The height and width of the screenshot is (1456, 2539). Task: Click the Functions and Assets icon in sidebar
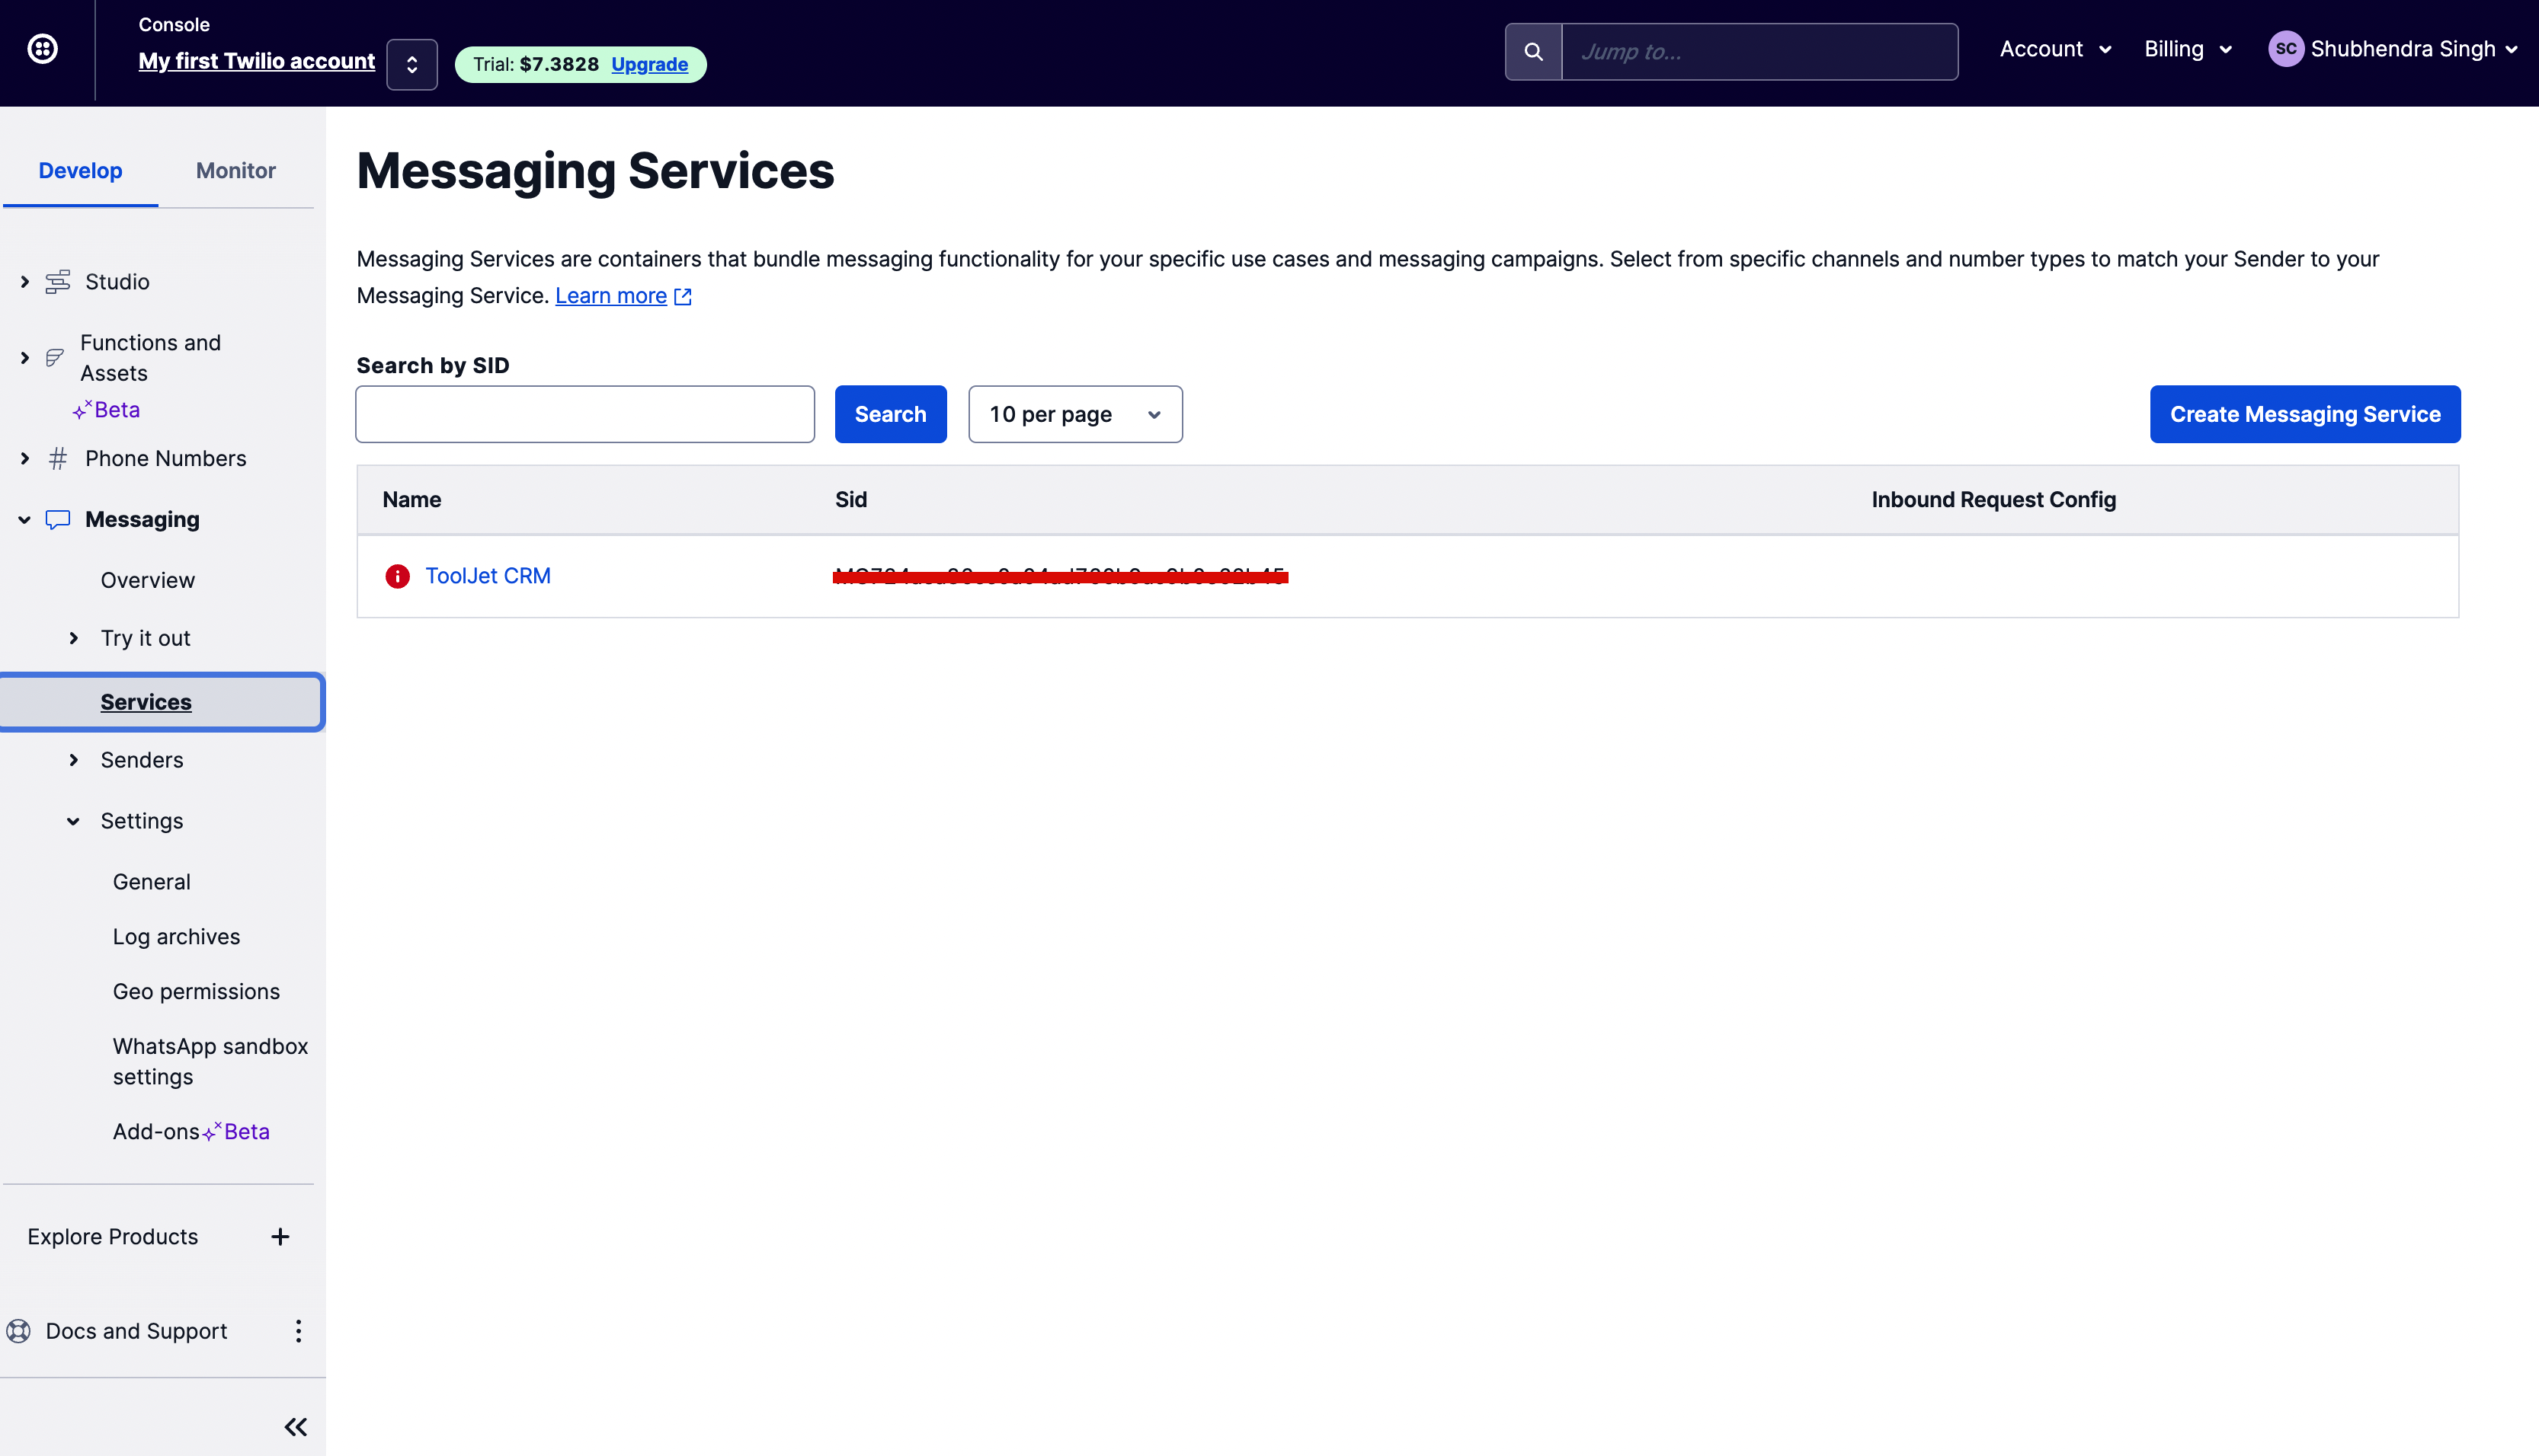tap(56, 357)
